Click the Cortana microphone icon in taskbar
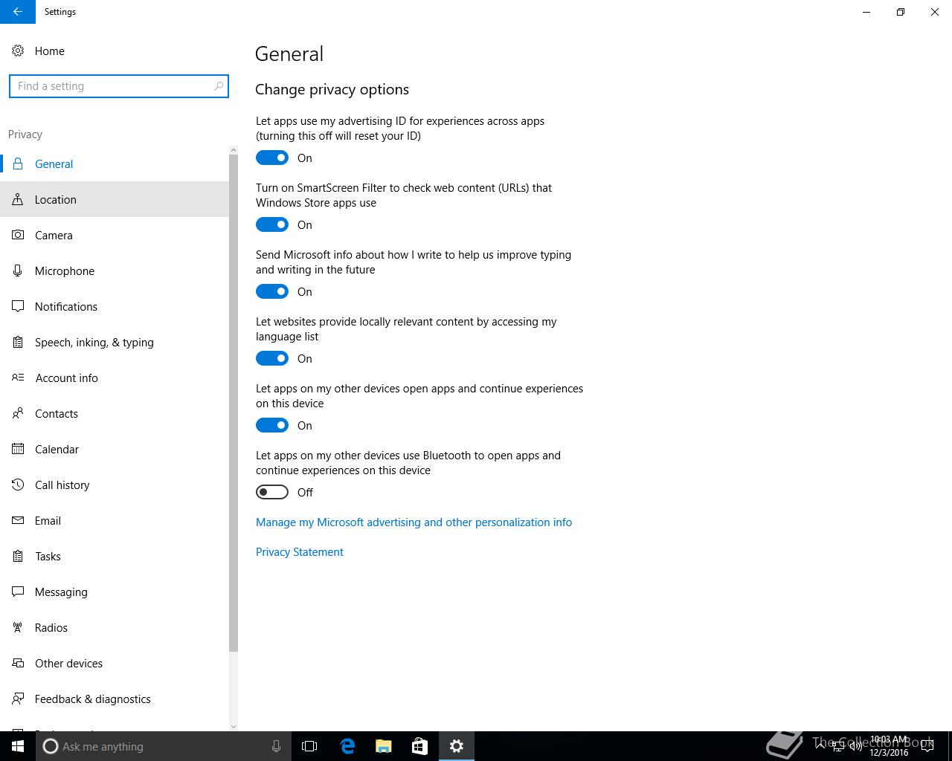Image resolution: width=952 pixels, height=761 pixels. point(276,746)
